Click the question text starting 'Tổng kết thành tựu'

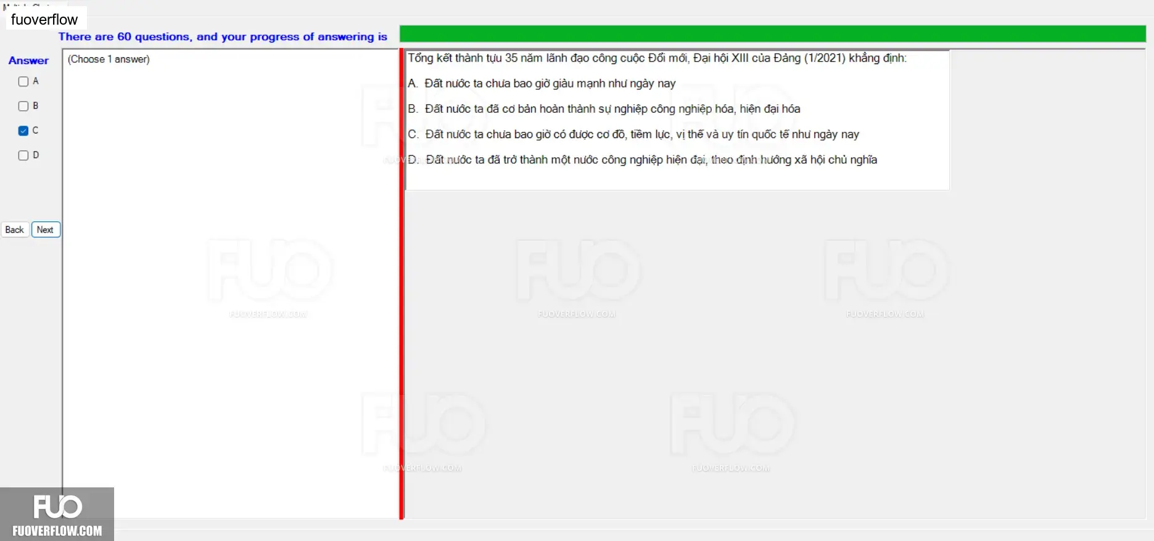coord(657,58)
